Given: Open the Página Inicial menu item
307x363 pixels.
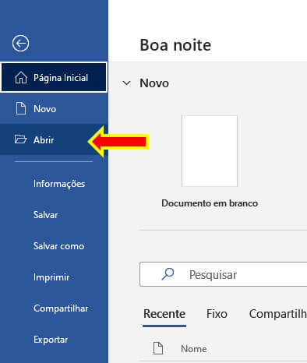Looking at the screenshot, I should tap(54, 77).
